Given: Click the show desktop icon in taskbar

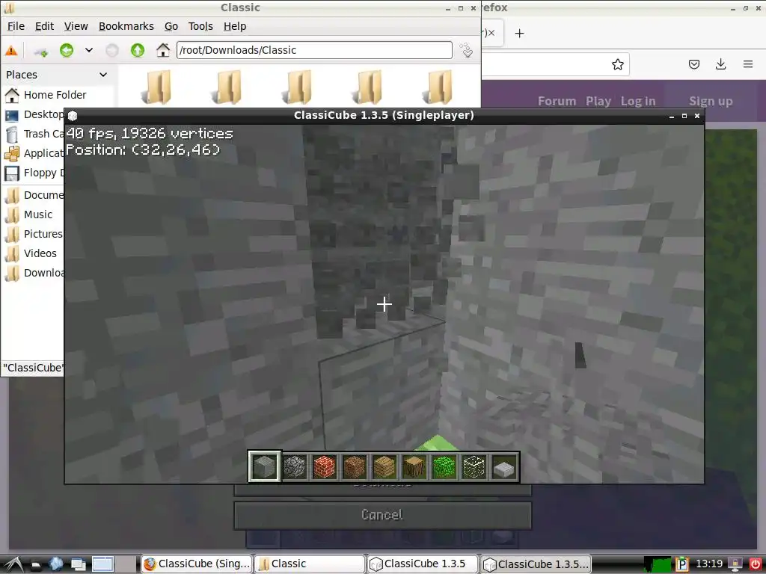Looking at the screenshot, I should click(x=78, y=564).
